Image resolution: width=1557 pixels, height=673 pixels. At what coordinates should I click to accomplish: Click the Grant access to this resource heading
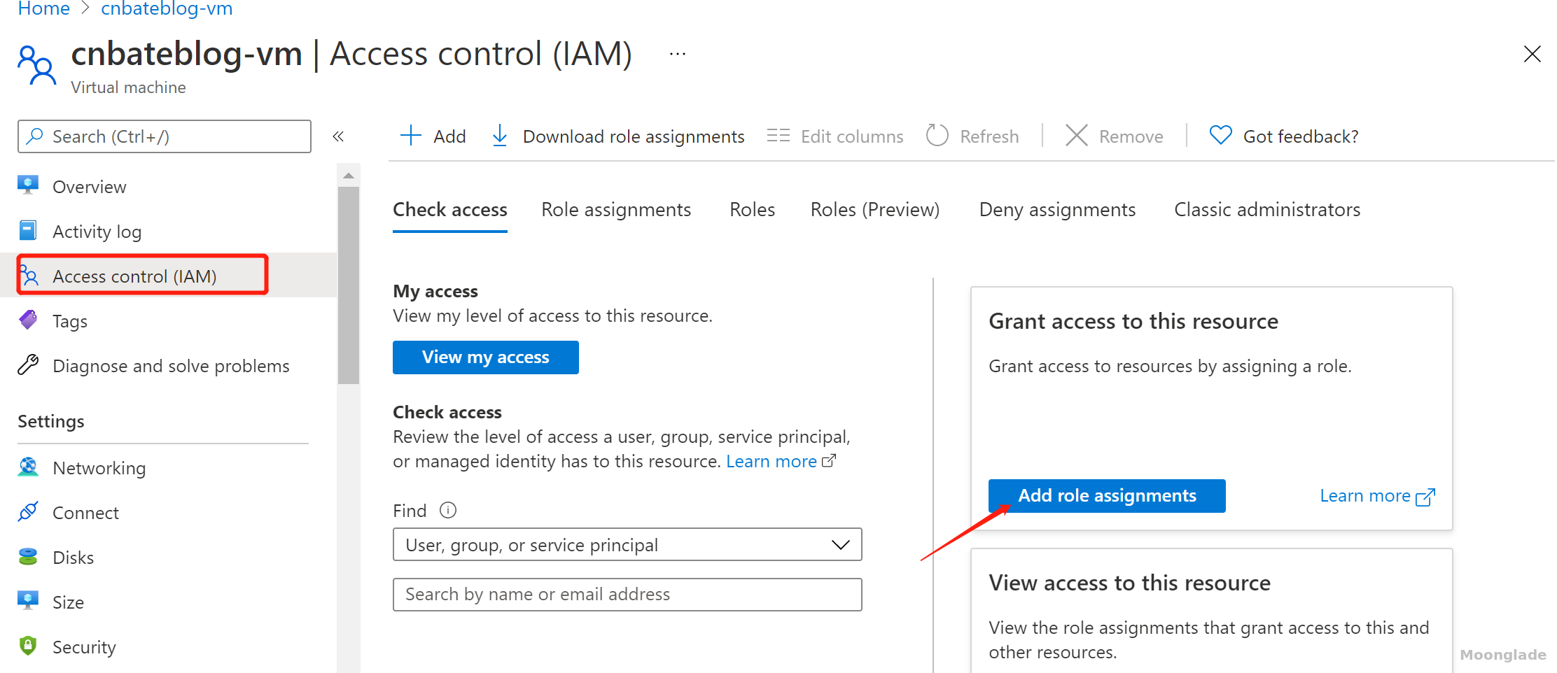[x=1133, y=321]
